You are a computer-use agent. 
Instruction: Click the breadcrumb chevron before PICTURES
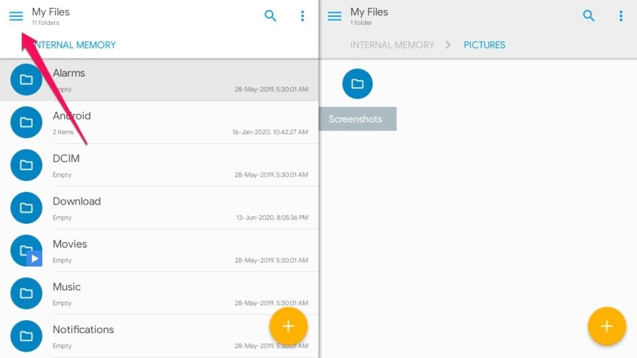[448, 45]
